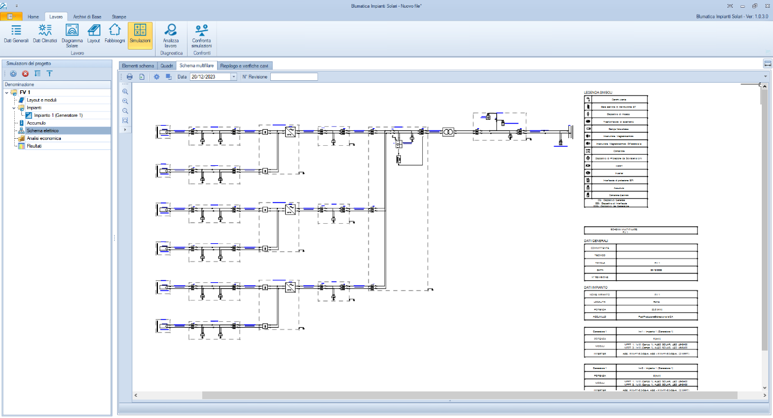The image size is (773, 418).
Task: Click the N° Revisione input field
Action: click(x=294, y=77)
